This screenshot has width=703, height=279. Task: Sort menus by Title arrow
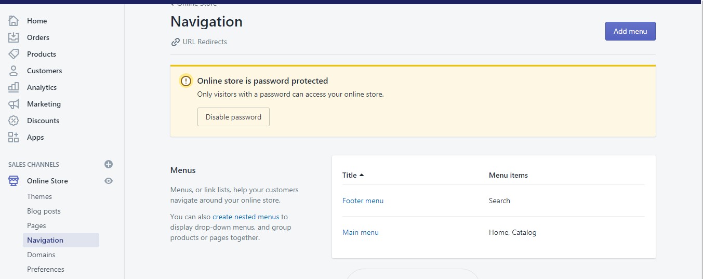point(362,175)
